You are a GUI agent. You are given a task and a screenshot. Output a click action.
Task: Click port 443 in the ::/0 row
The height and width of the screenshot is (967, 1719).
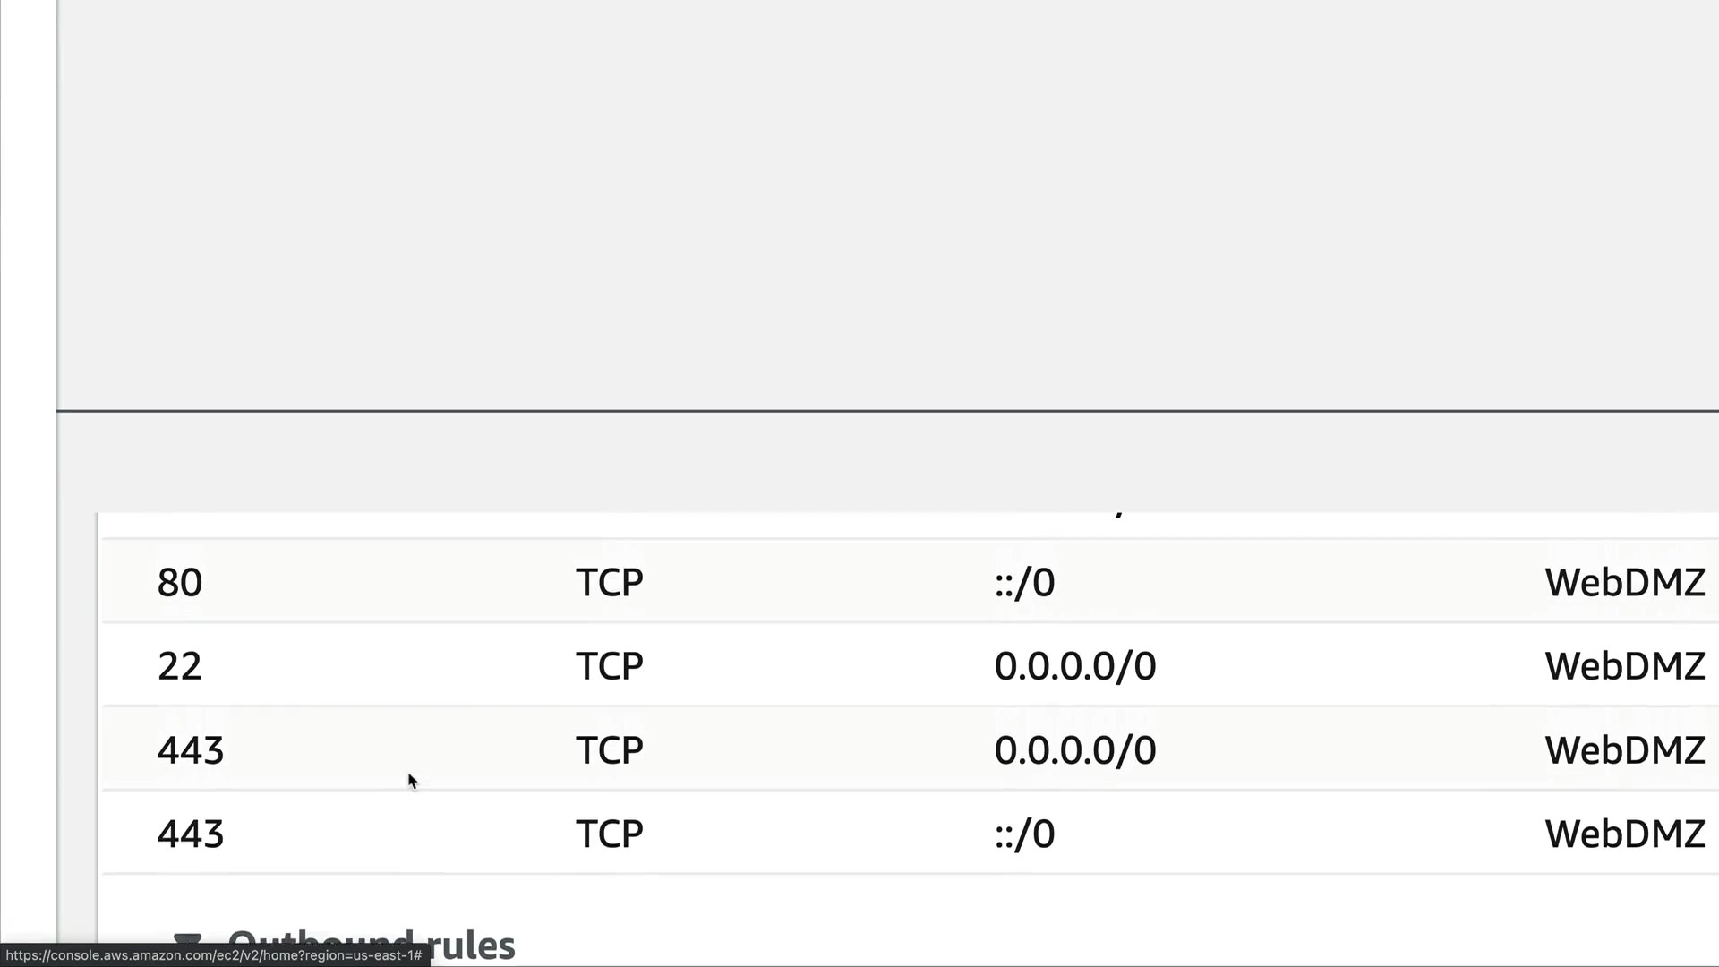point(191,834)
